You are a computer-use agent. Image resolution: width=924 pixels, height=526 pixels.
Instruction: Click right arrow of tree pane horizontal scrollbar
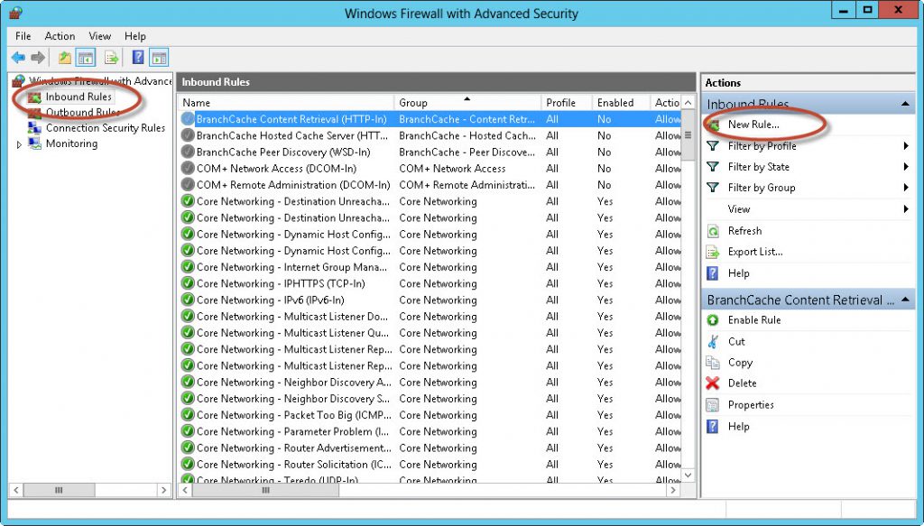click(164, 490)
